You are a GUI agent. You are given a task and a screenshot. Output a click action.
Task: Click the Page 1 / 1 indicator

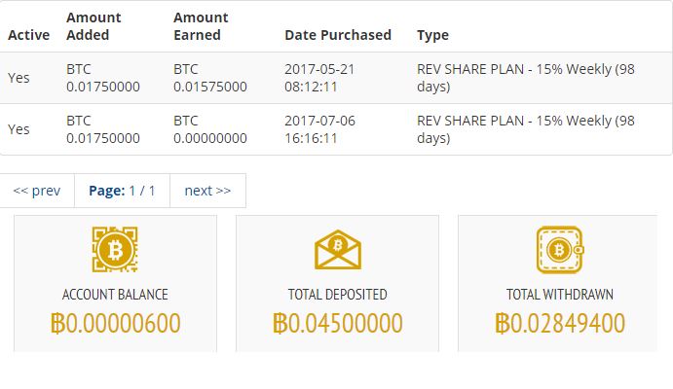point(122,191)
